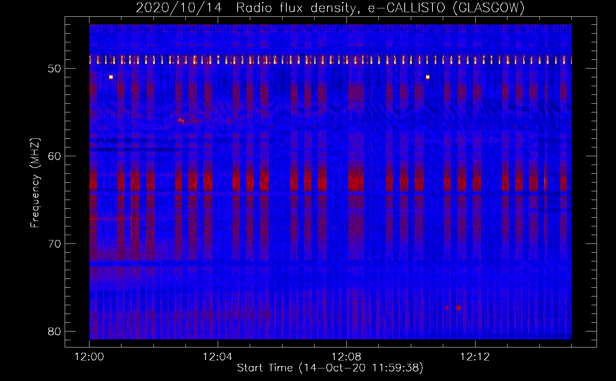The image size is (616, 381).
Task: Click the 12:04 time tick label
Action: tap(218, 357)
